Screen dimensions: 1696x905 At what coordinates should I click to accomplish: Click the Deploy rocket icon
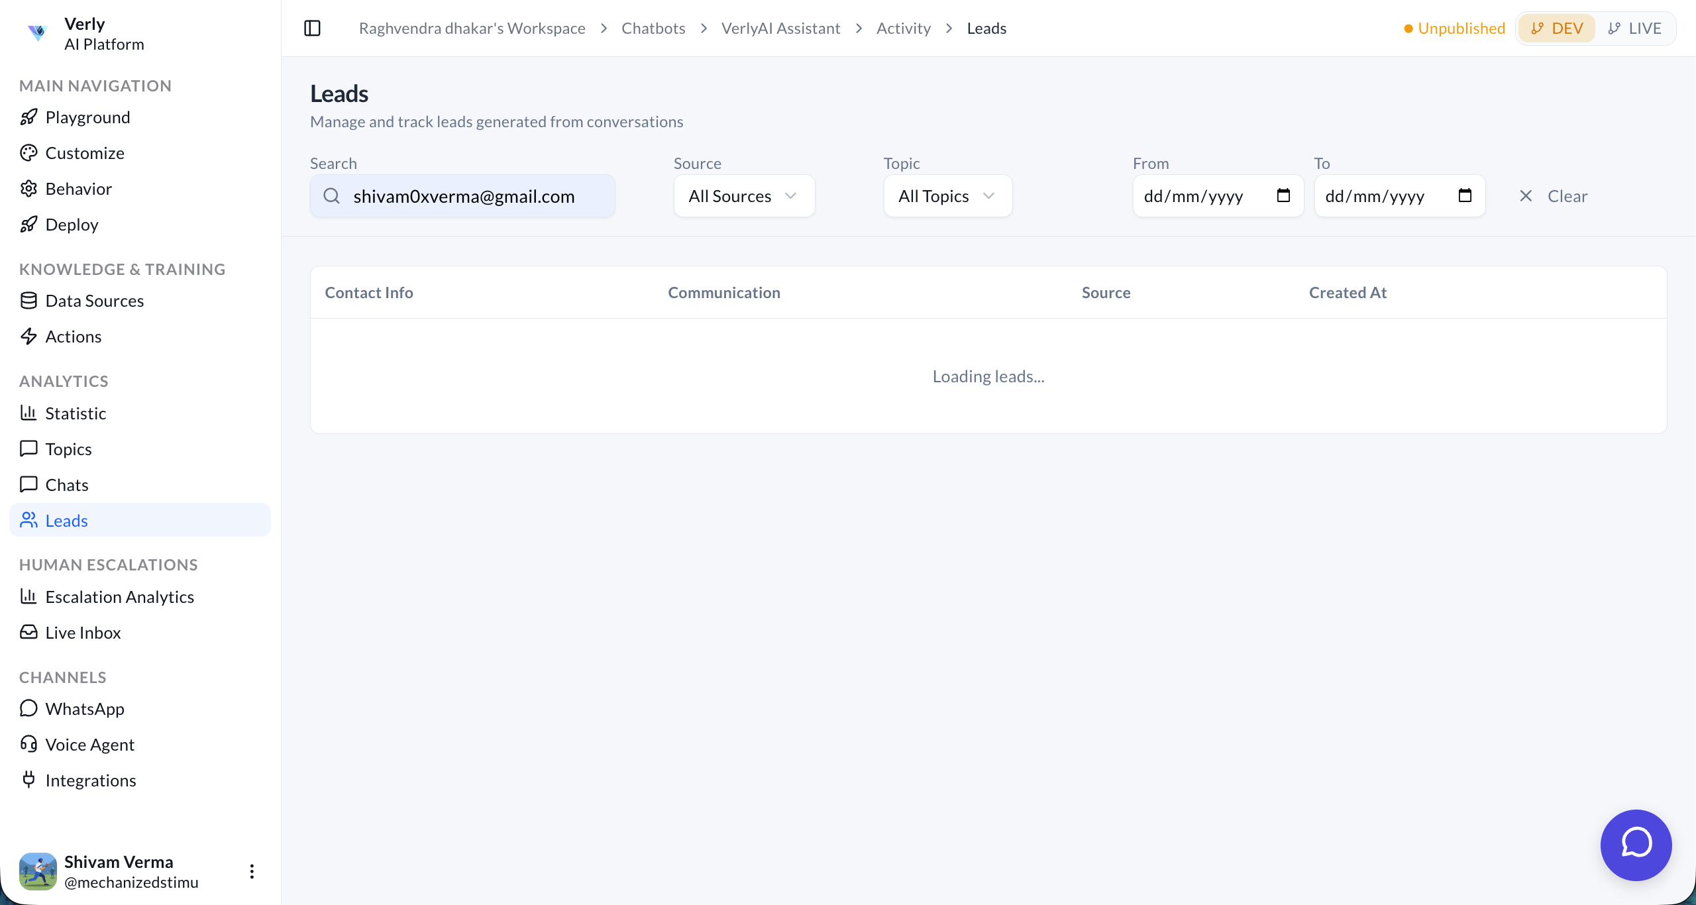[28, 224]
